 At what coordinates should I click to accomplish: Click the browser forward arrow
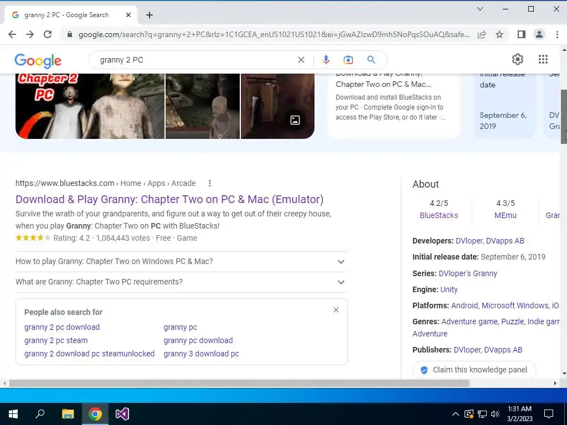coord(30,34)
